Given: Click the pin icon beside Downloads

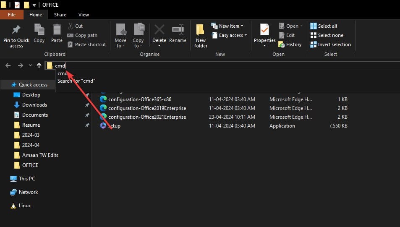Looking at the screenshot, I should pos(87,105).
